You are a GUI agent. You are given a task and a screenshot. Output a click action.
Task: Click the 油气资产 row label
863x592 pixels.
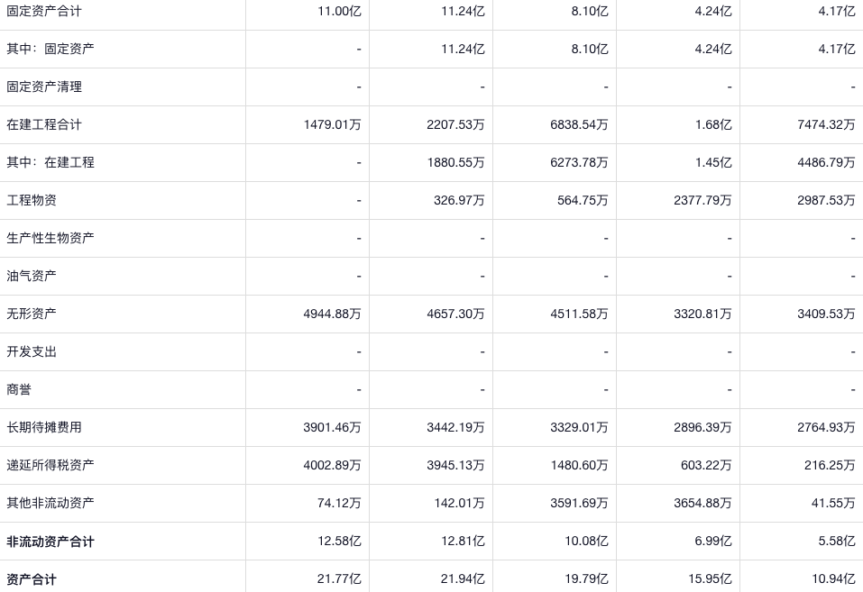click(x=32, y=276)
